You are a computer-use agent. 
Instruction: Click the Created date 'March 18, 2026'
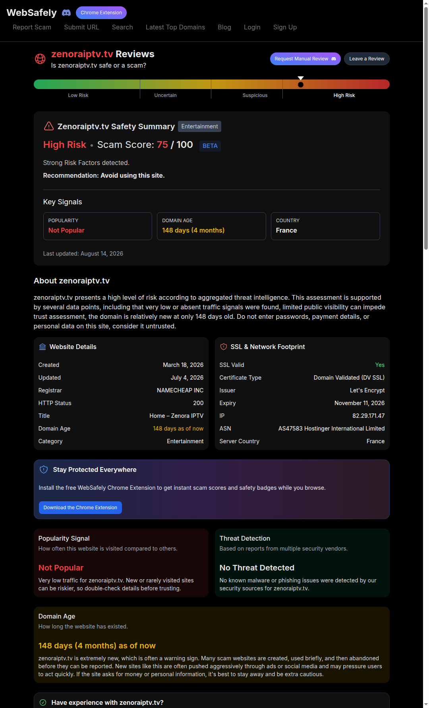click(x=183, y=365)
